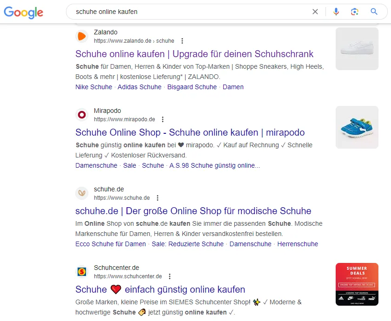Viewport: 391px width, 321px height.
Task: Follow the Mirapodo 'Sale' sitelink
Action: [129, 165]
